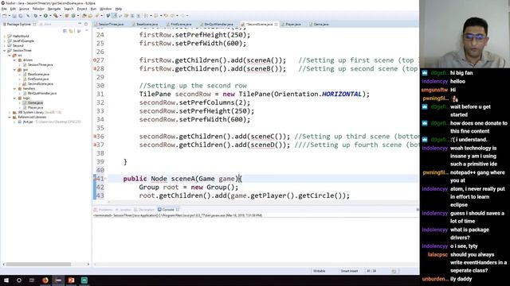This screenshot has width=510, height=286.
Task: Click the Save toolbar icon
Action: [14, 16]
